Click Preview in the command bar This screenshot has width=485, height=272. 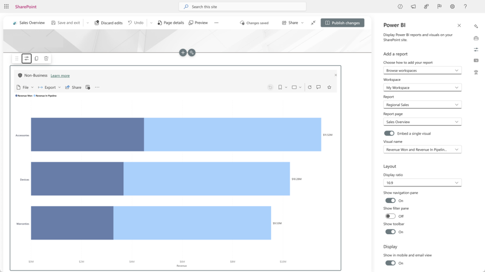[x=198, y=23]
